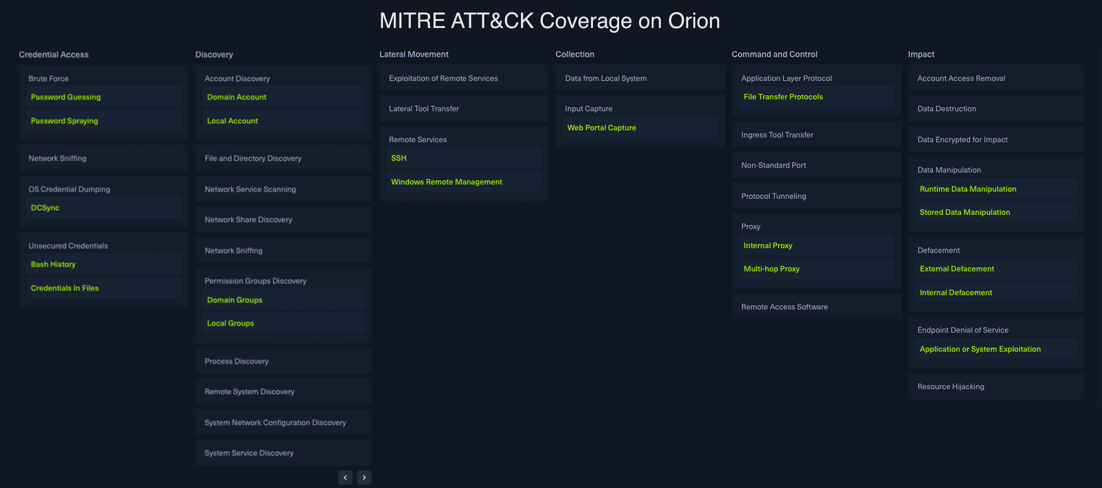
Task: Select the Password Guessing sub-technique
Action: (x=65, y=97)
